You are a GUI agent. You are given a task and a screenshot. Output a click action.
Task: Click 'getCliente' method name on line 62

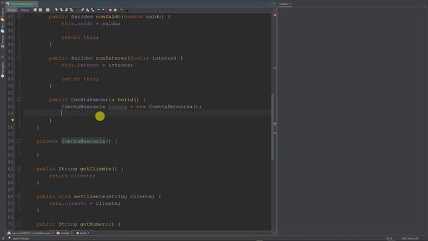pos(96,169)
